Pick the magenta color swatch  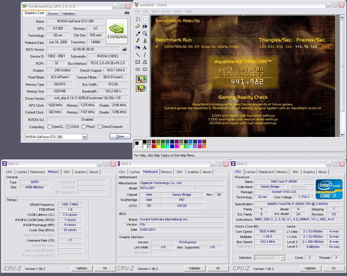(x=177, y=146)
